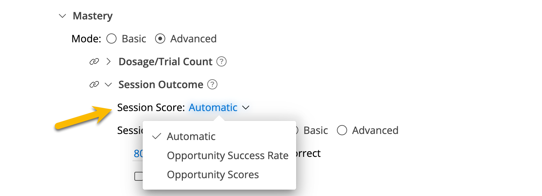
Task: Open the Session Score Automatic dropdown
Action: (213, 108)
